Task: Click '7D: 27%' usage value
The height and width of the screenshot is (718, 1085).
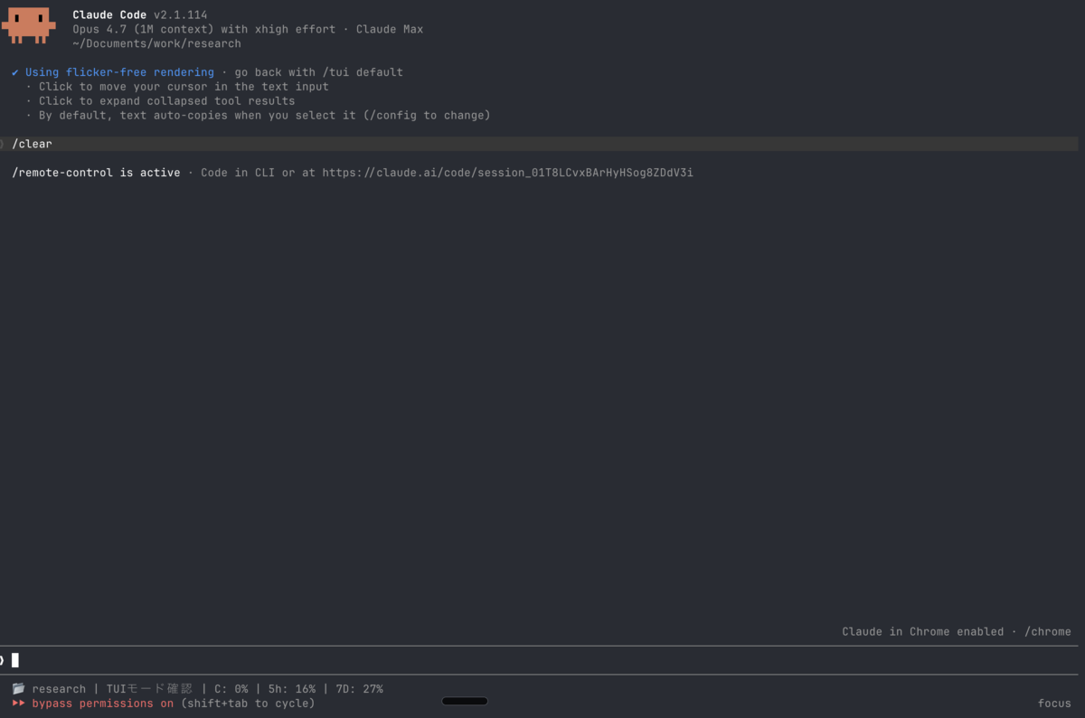Action: (359, 689)
